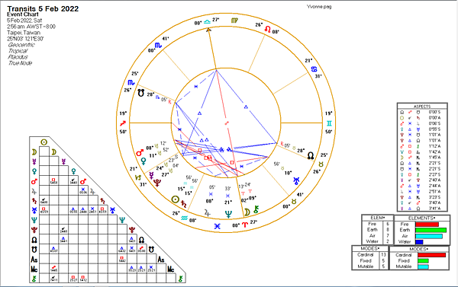Click the 'Yvonne.pag' file label
Viewport: 458px width, 287px height.
point(319,6)
